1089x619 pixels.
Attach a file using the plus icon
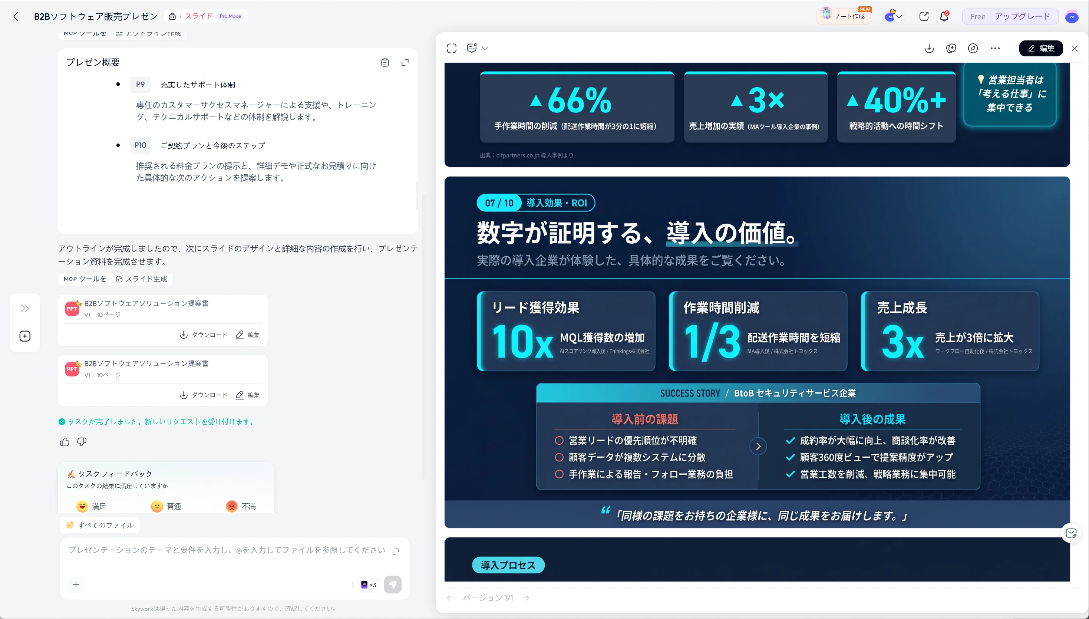click(x=76, y=585)
